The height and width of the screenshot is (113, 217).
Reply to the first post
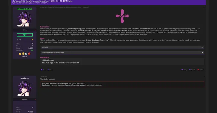pyautogui.click(x=184, y=70)
